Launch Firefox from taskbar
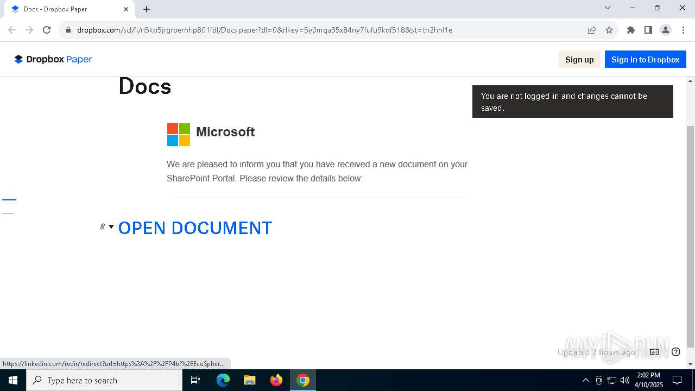Image resolution: width=695 pixels, height=391 pixels. (276, 380)
